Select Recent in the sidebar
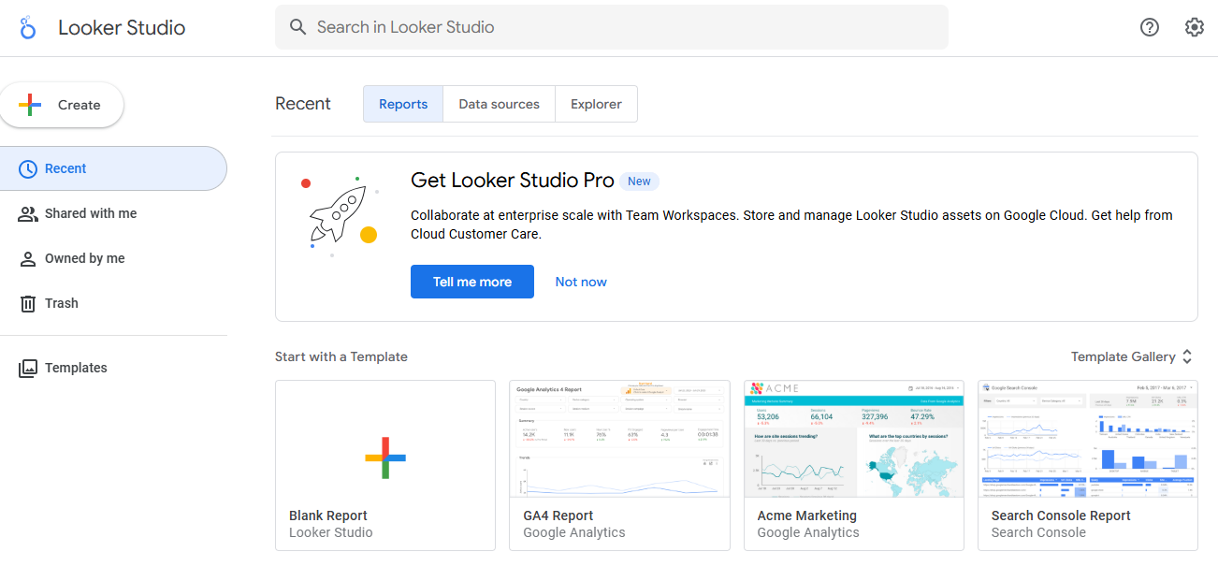This screenshot has height=581, width=1218. (113, 168)
